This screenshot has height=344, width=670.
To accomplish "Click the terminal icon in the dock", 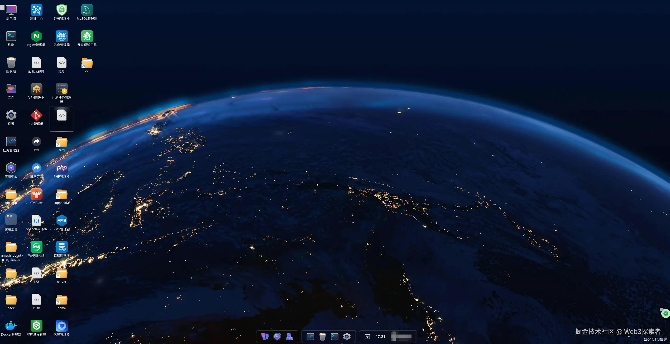I will pos(334,336).
